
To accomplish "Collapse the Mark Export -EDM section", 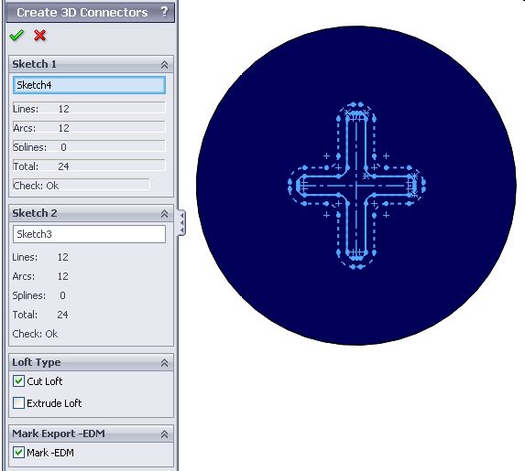I will [164, 434].
